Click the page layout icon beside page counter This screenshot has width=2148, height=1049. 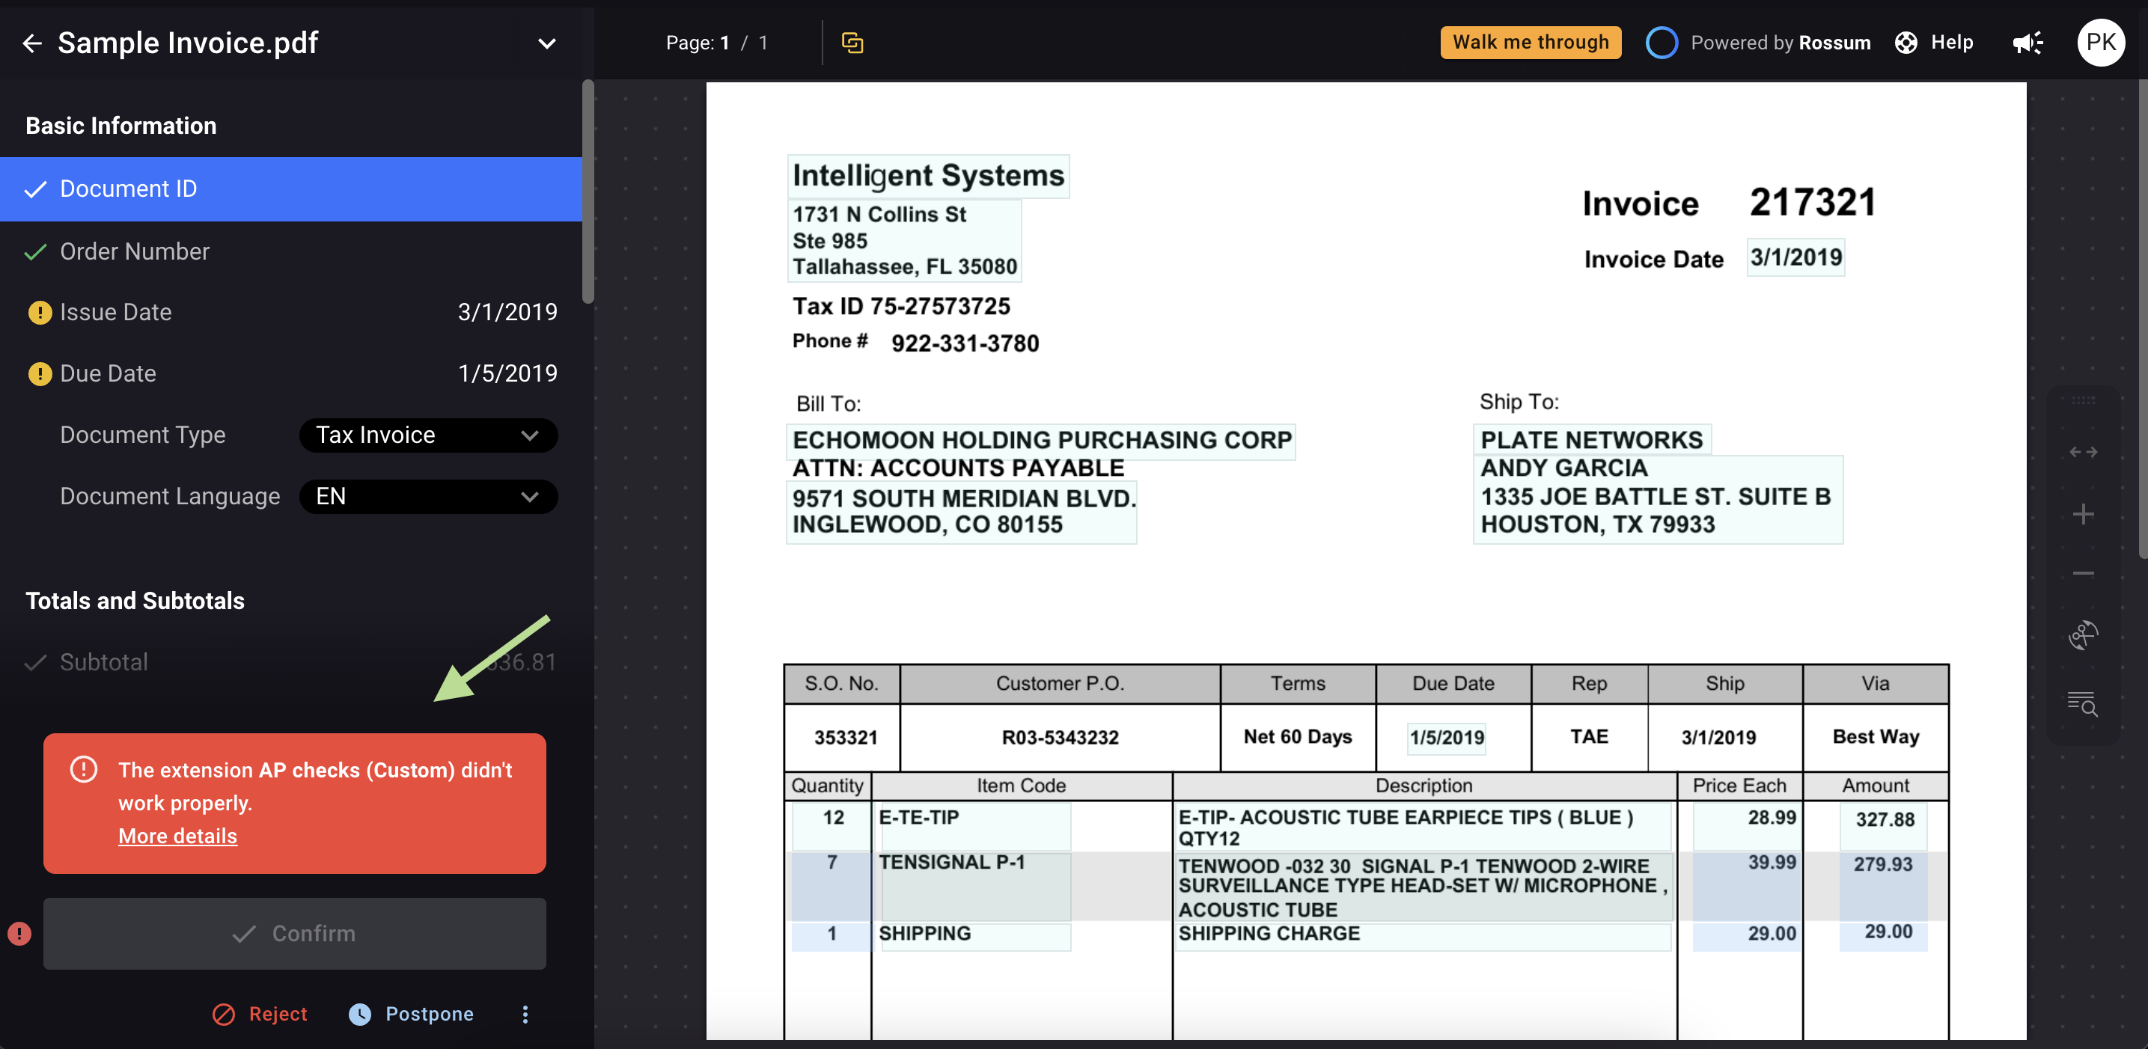852,43
